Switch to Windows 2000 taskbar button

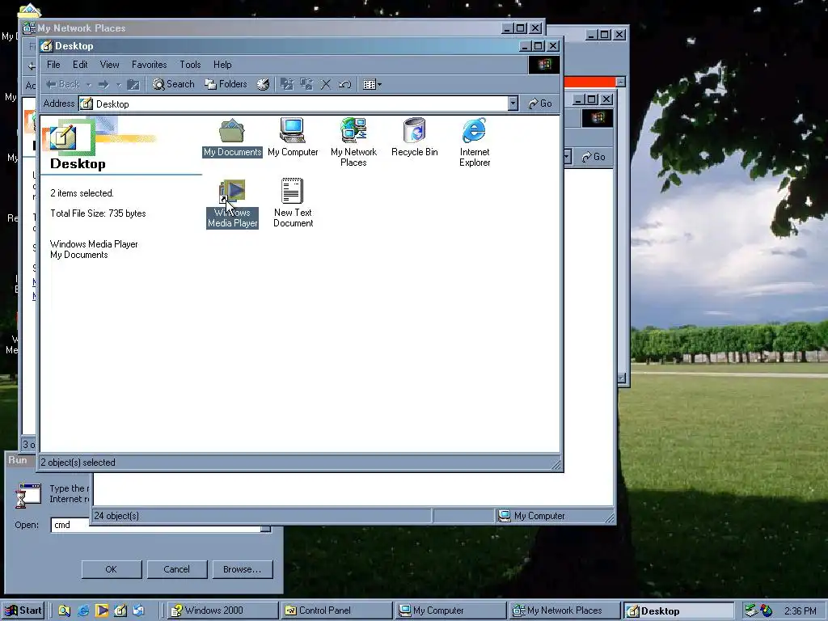223,610
